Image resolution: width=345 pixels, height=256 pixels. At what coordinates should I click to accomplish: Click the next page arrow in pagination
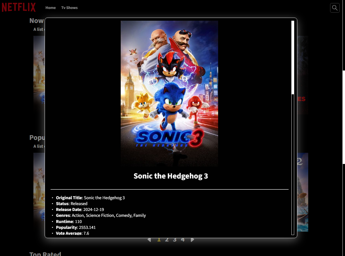tap(192, 240)
